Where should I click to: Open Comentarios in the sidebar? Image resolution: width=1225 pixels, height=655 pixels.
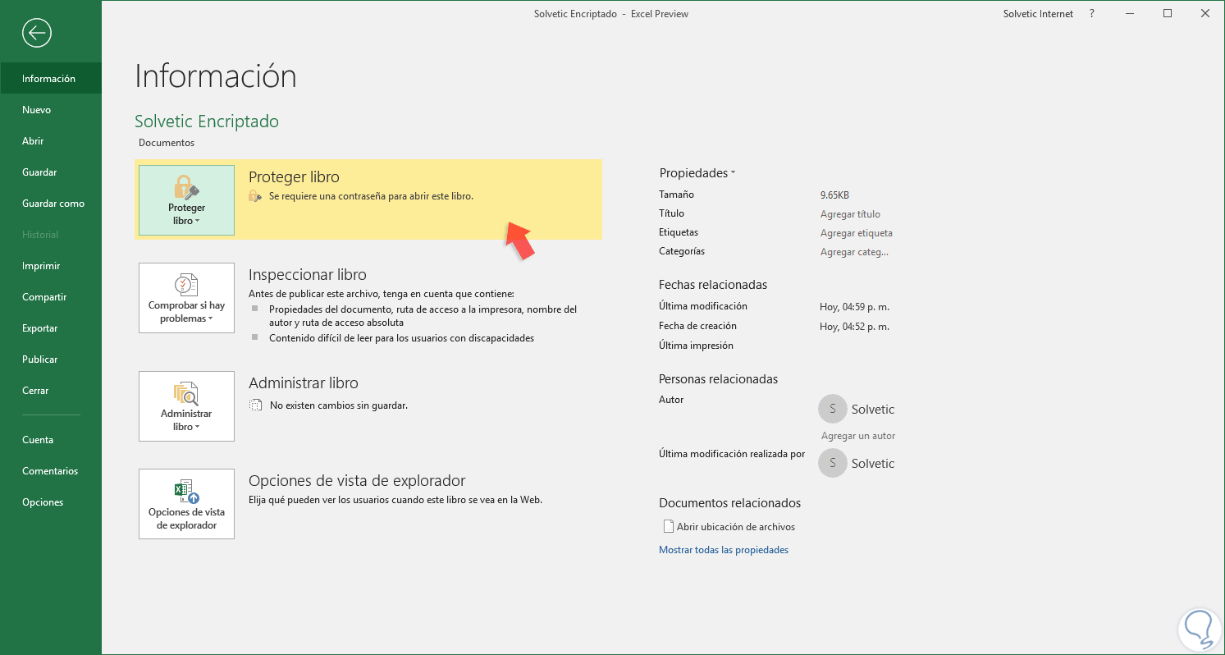click(51, 471)
